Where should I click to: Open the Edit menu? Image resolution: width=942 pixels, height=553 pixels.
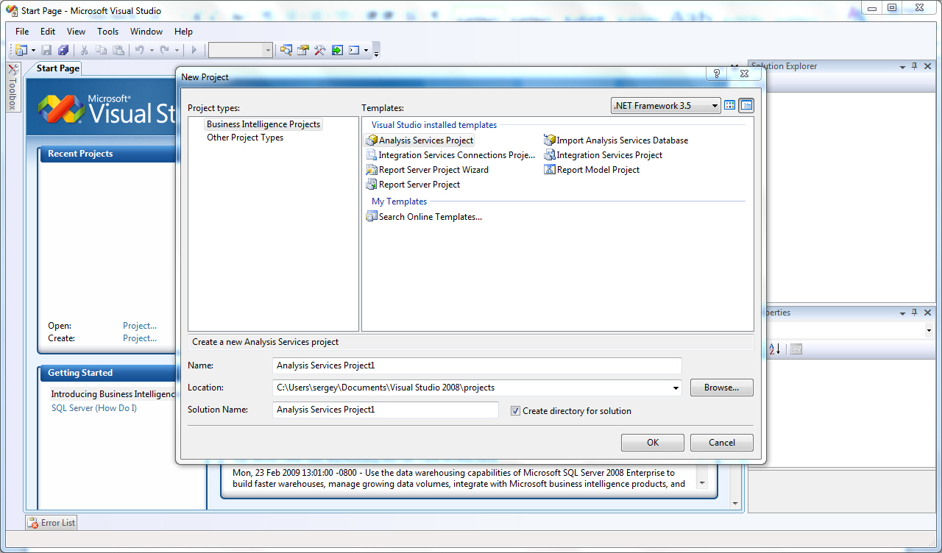[x=48, y=32]
